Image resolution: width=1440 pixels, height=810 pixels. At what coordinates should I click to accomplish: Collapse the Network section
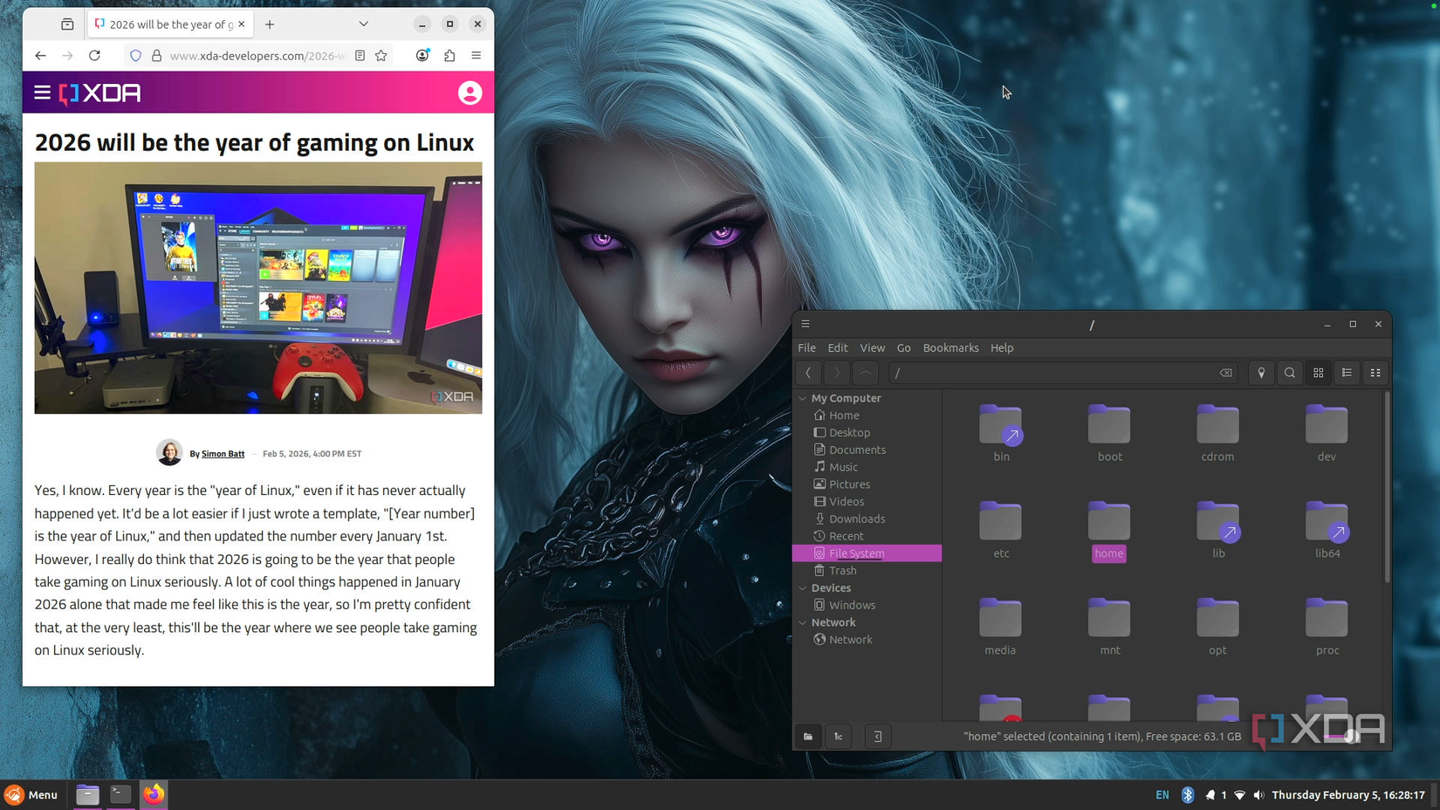[x=803, y=622]
